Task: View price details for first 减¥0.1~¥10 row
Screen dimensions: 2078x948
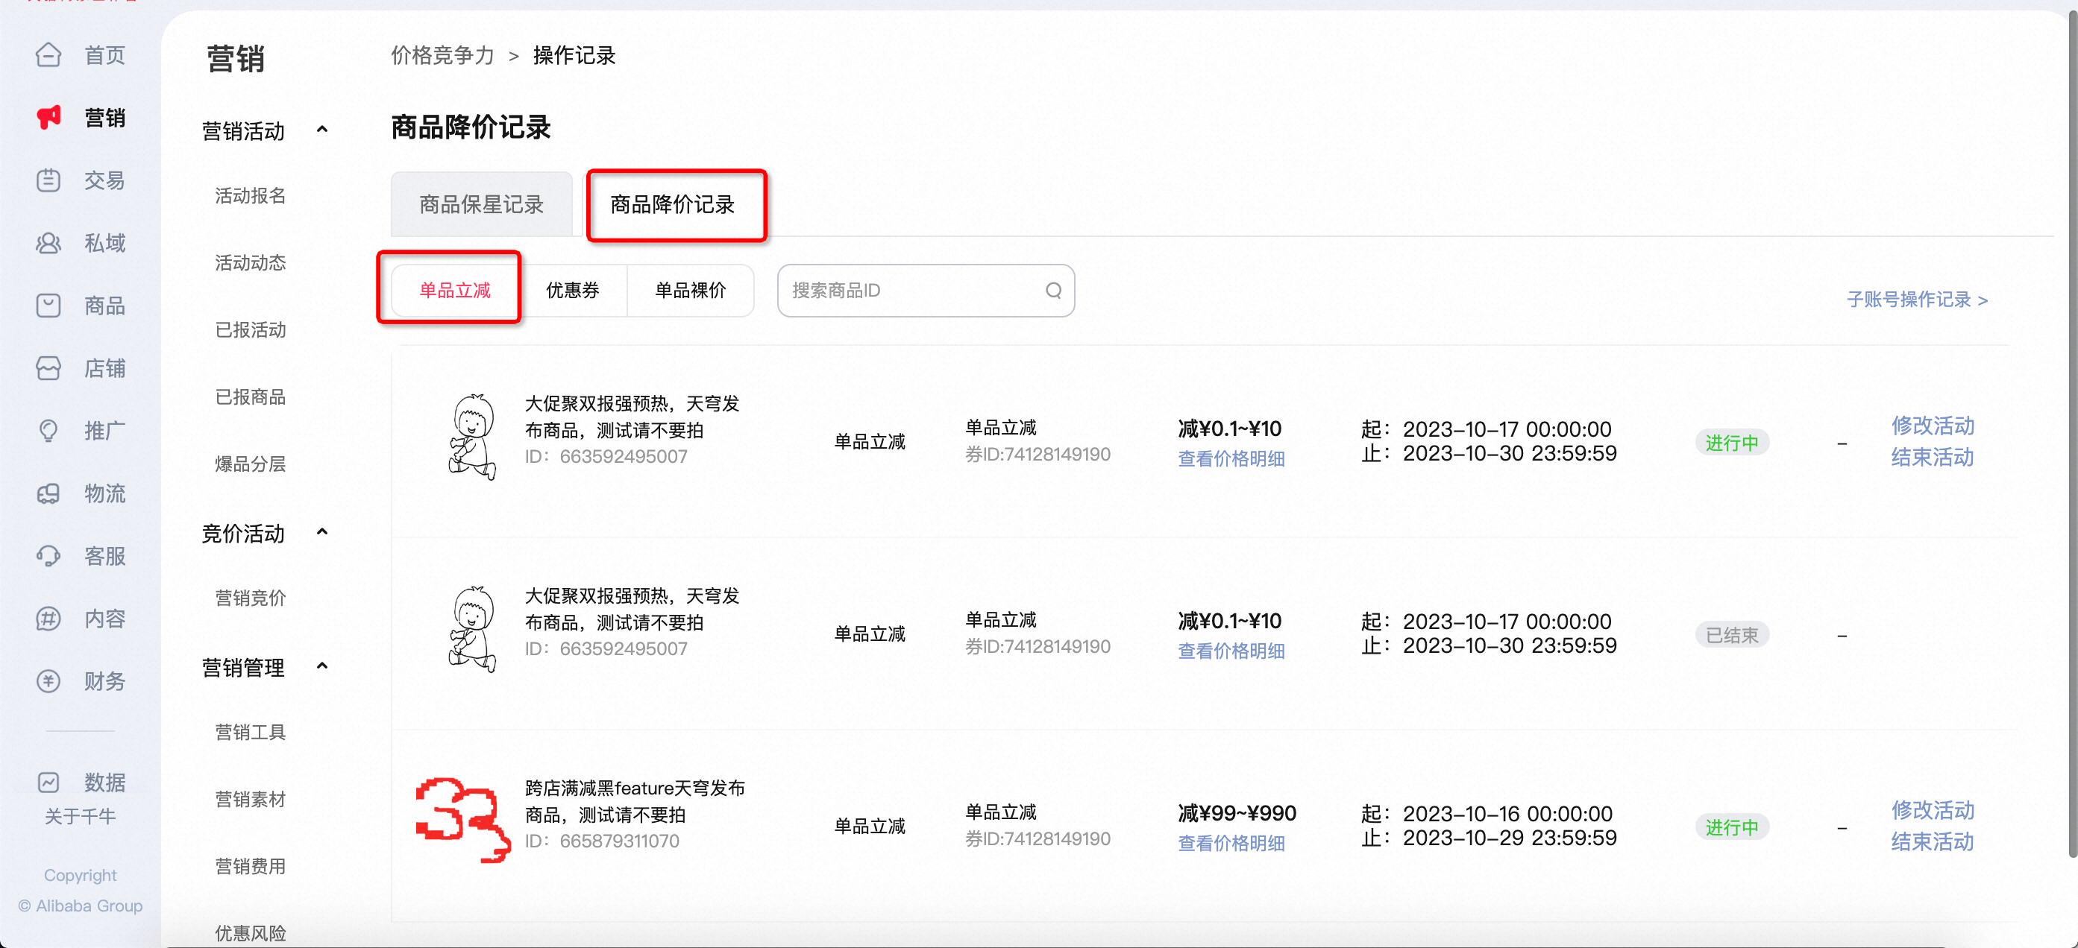Action: click(x=1231, y=458)
